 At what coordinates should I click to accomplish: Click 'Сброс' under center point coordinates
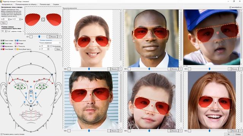(4, 23)
